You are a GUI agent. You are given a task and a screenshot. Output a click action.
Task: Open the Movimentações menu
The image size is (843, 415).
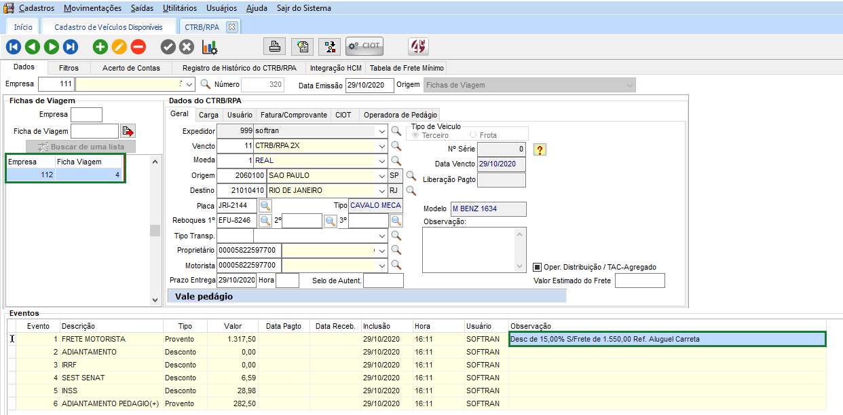(93, 8)
